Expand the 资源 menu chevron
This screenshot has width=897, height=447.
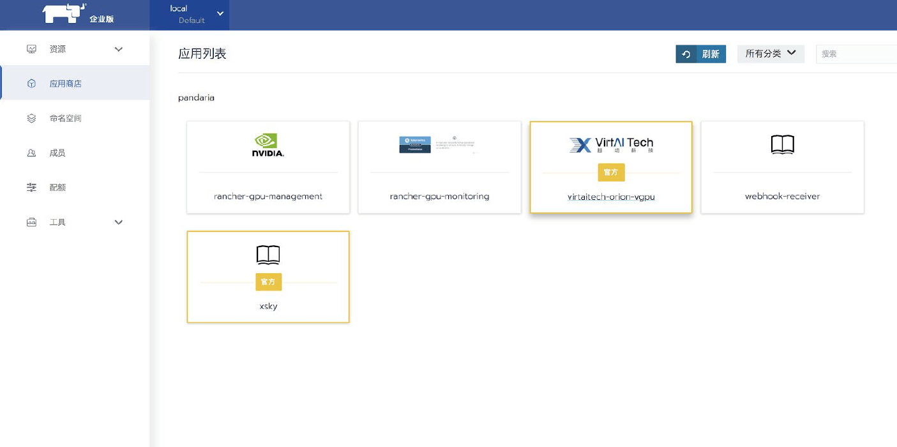[118, 49]
